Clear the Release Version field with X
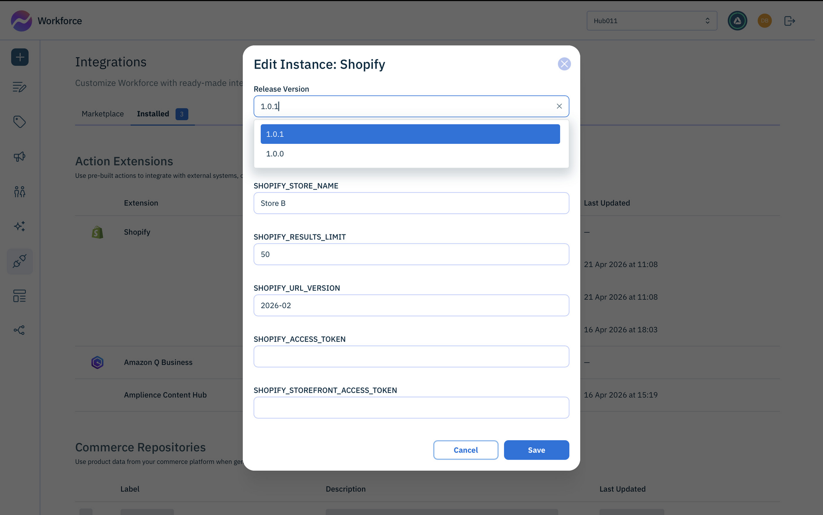This screenshot has height=515, width=823. pyautogui.click(x=559, y=106)
